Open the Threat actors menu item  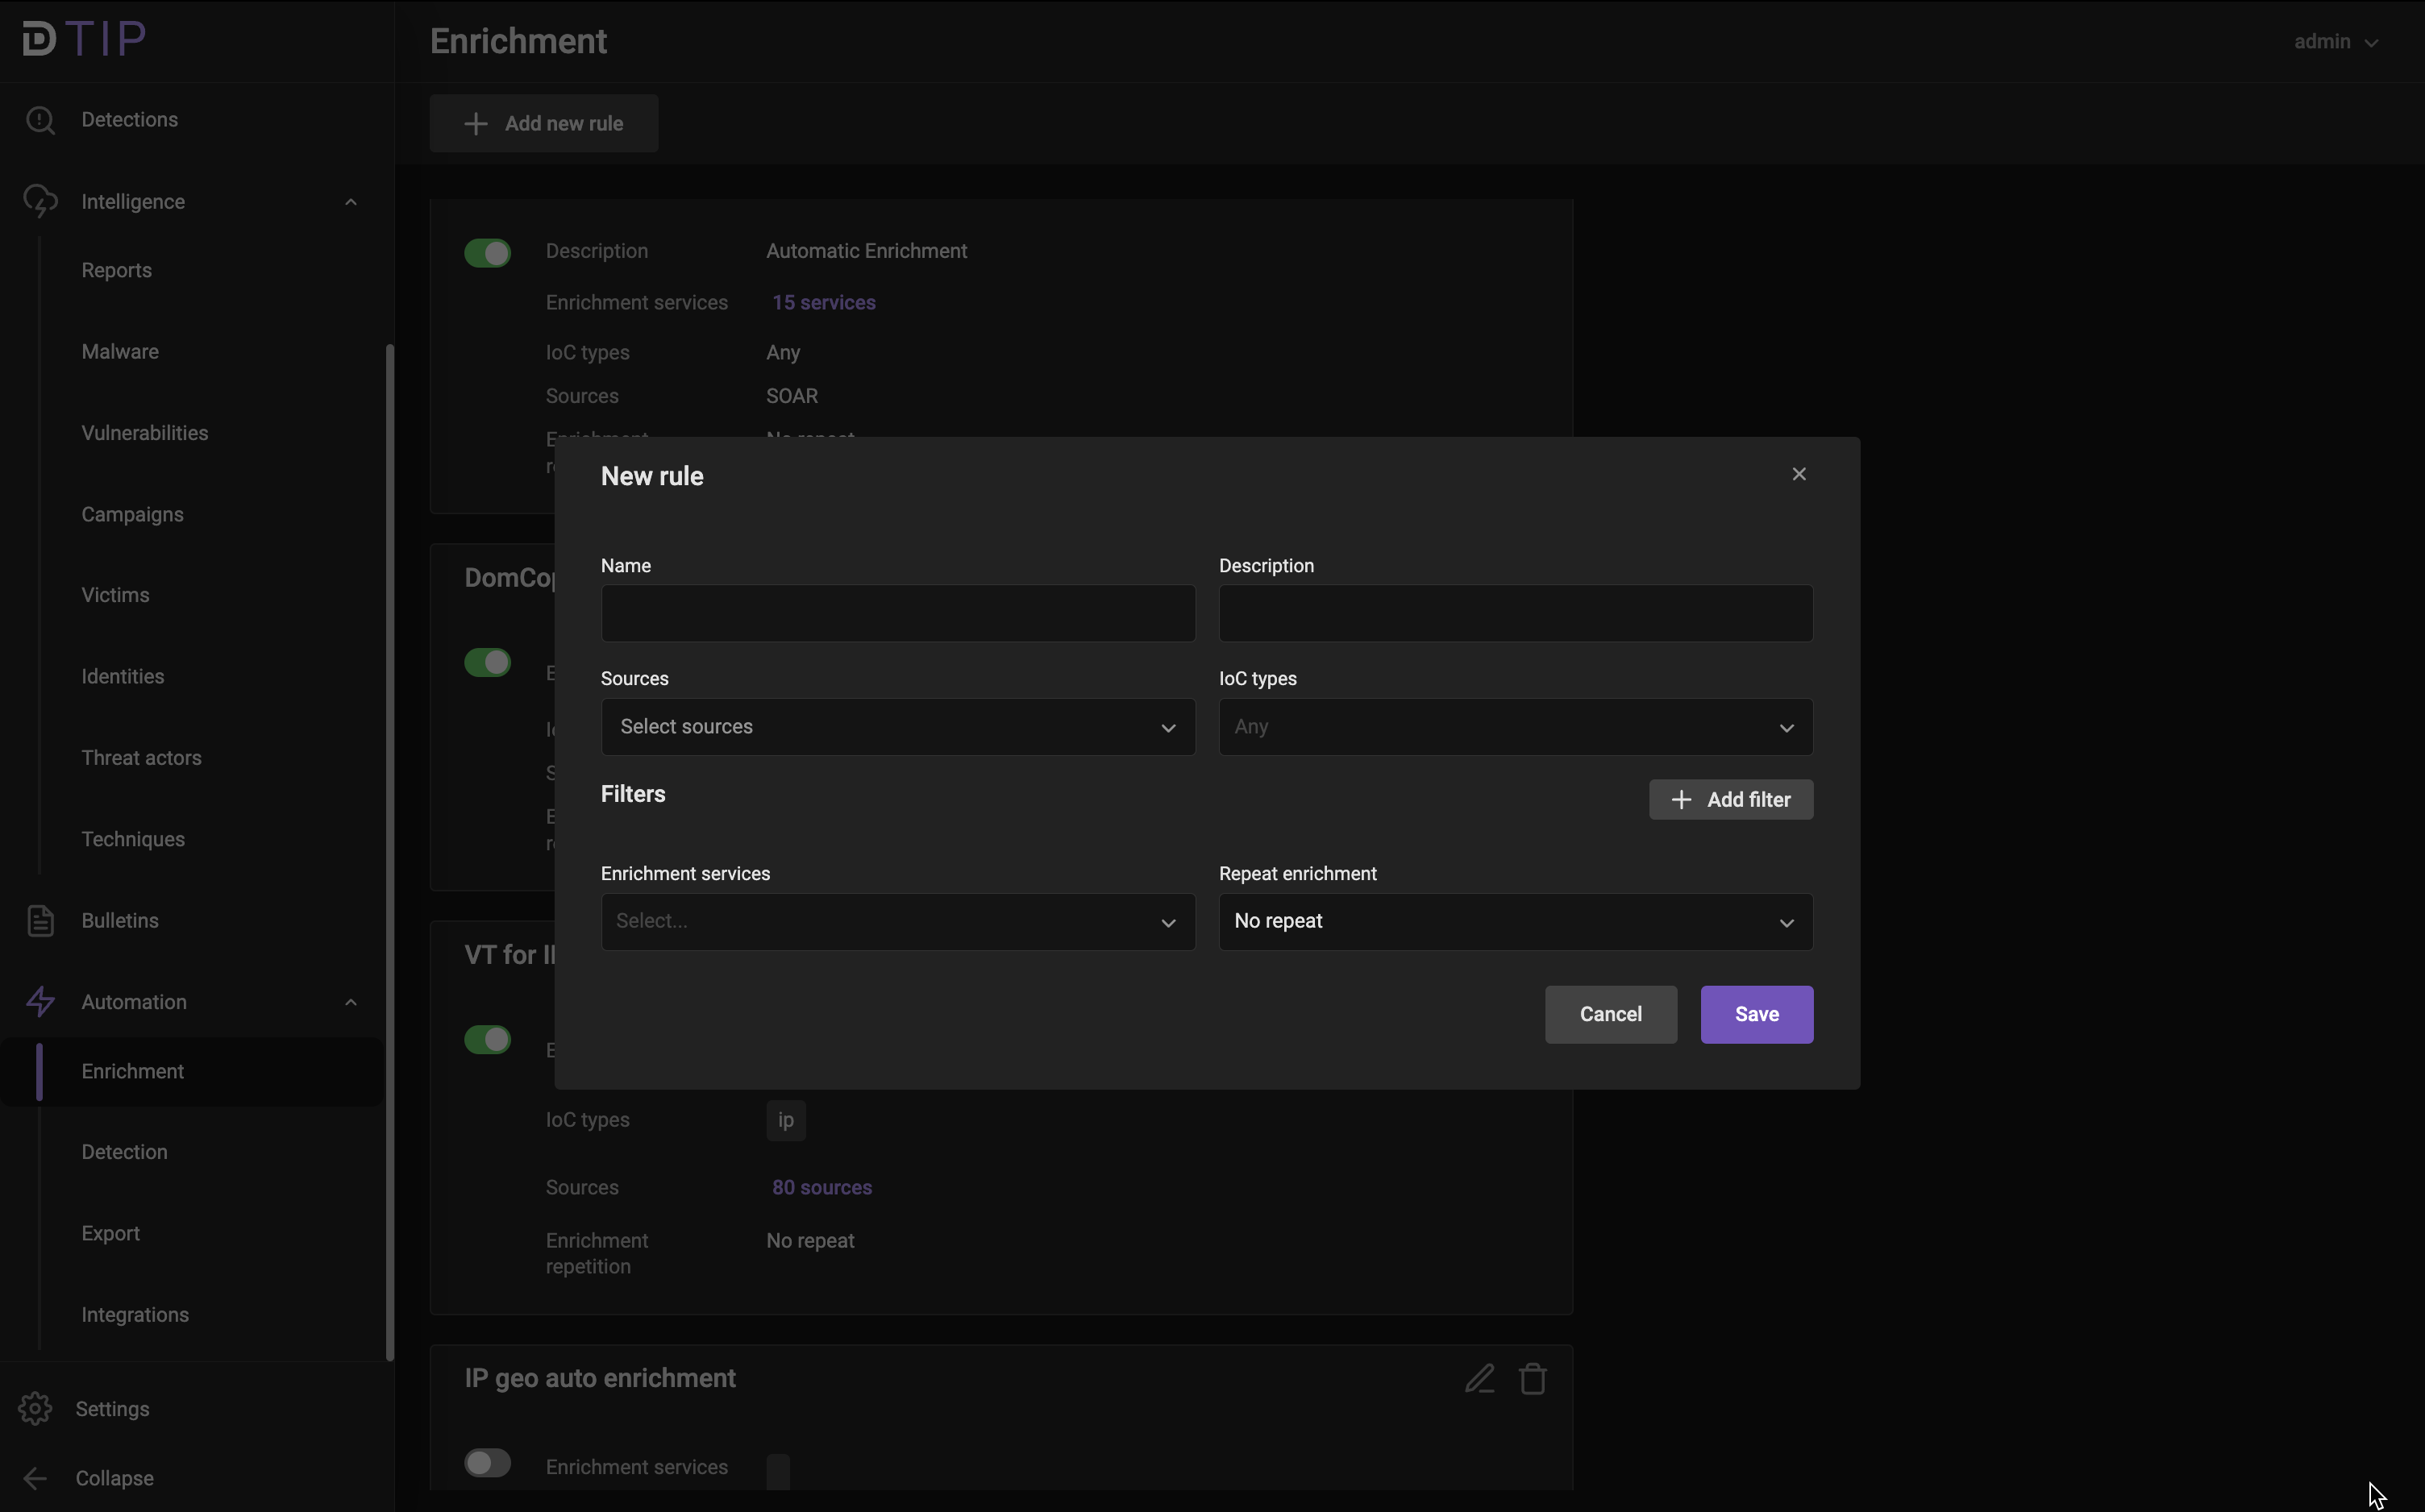coord(141,758)
